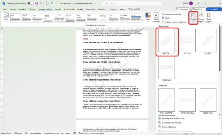This screenshot has height=135, width=222.
Task: Select the large Titolo style set thumbnail
Action: pyautogui.click(x=48, y=18)
